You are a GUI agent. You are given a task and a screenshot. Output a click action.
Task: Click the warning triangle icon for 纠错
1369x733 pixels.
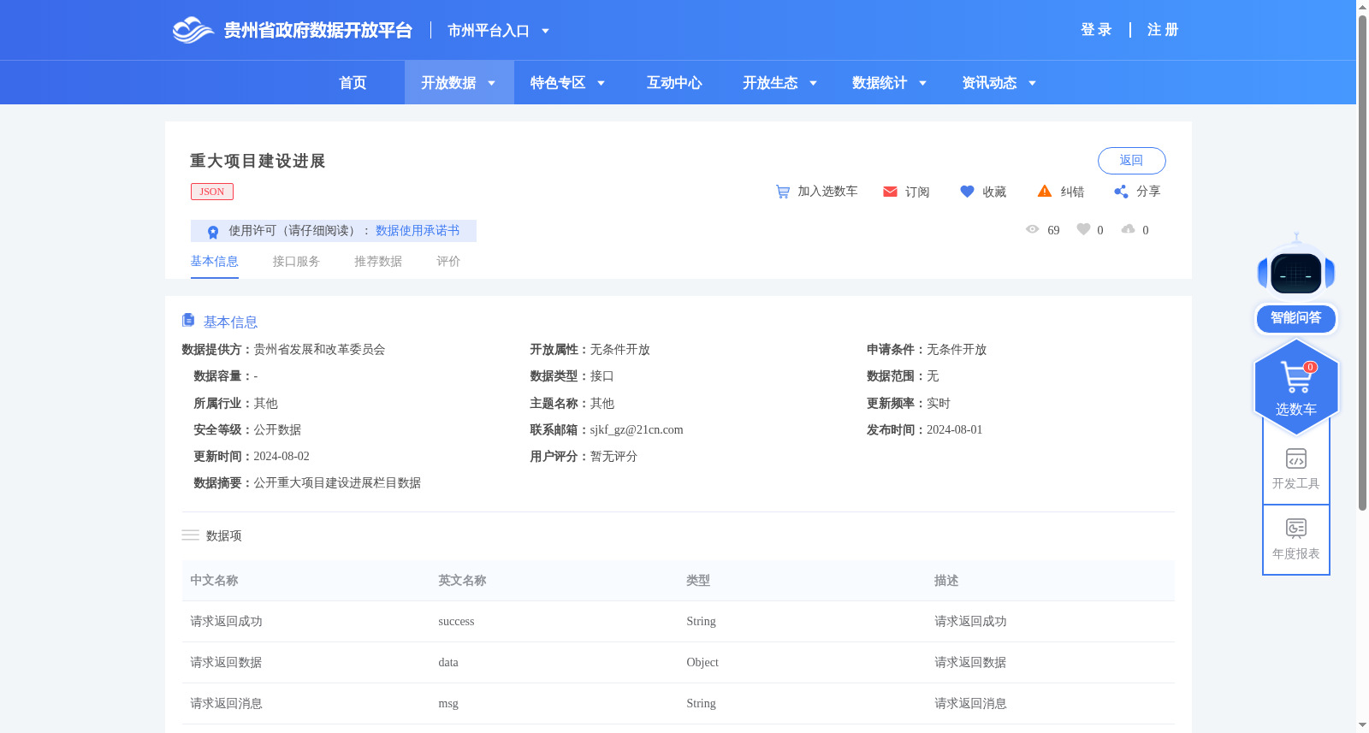1045,191
